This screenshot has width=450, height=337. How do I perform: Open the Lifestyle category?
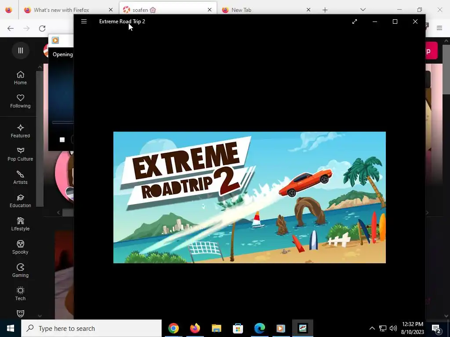(x=20, y=224)
